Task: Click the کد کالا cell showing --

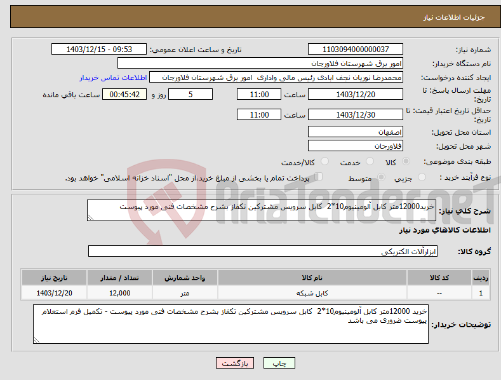Action: [x=439, y=293]
